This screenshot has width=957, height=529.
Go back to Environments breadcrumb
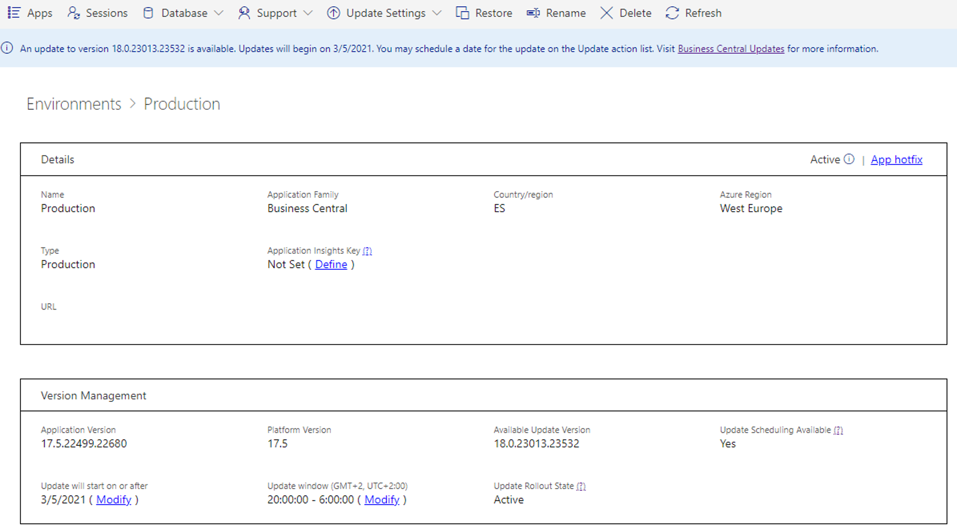click(x=74, y=104)
